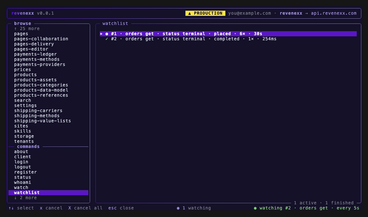This screenshot has width=368, height=217.
Task: Run the watch command
Action: pos(21,188)
